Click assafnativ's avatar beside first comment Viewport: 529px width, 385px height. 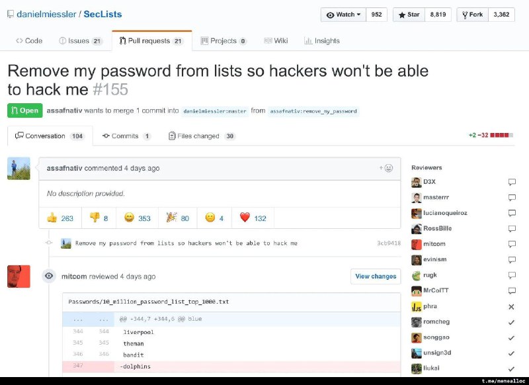click(19, 169)
